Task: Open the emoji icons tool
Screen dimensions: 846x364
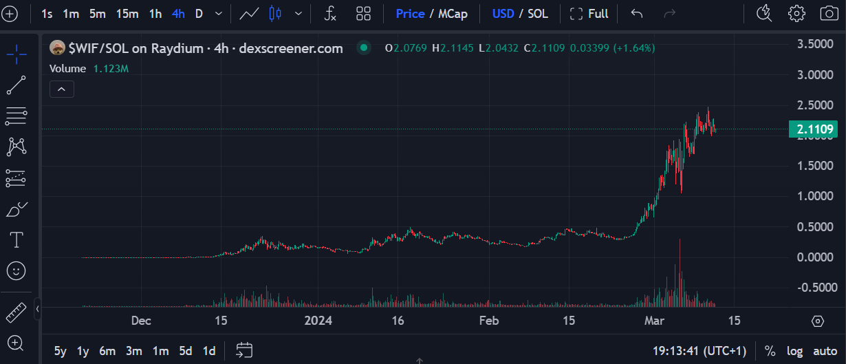Action: [16, 271]
